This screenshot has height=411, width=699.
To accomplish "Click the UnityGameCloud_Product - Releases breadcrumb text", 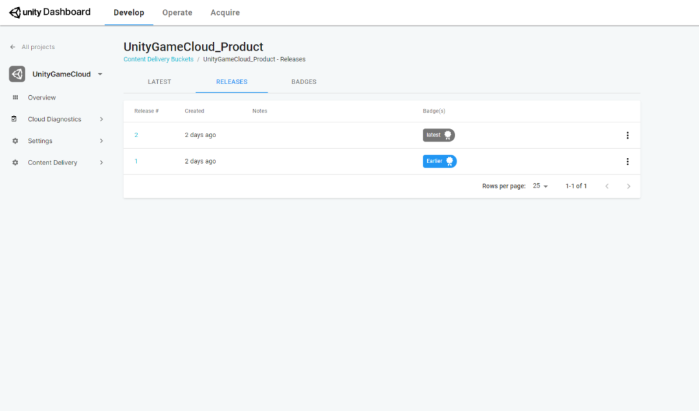I will point(254,60).
